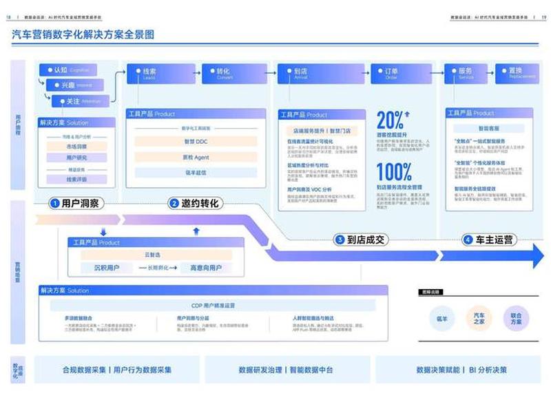Click the 用户研究 bar
The width and height of the screenshot is (551, 413).
coord(76,158)
